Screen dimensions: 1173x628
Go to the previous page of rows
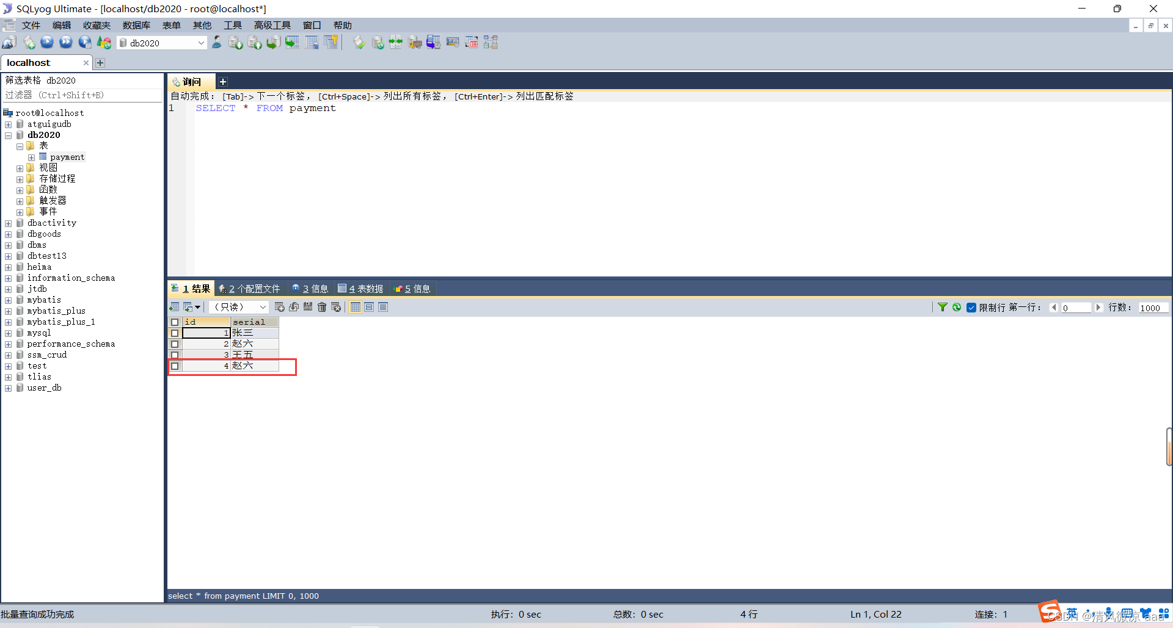pyautogui.click(x=1054, y=308)
